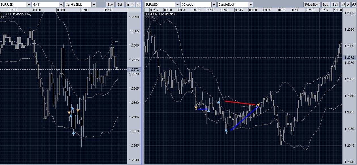Image resolution: width=357 pixels, height=165 pixels.
Task: Click 09:00 time label on 5 min chart axis
Action: point(61,10)
